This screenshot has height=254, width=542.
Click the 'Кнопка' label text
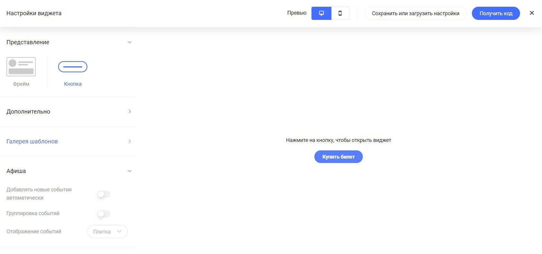click(73, 84)
